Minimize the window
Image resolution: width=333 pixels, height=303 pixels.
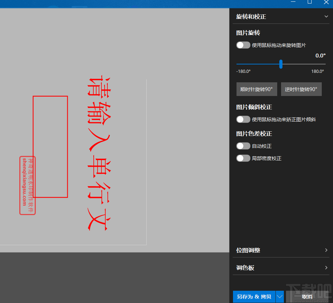click(x=293, y=2)
